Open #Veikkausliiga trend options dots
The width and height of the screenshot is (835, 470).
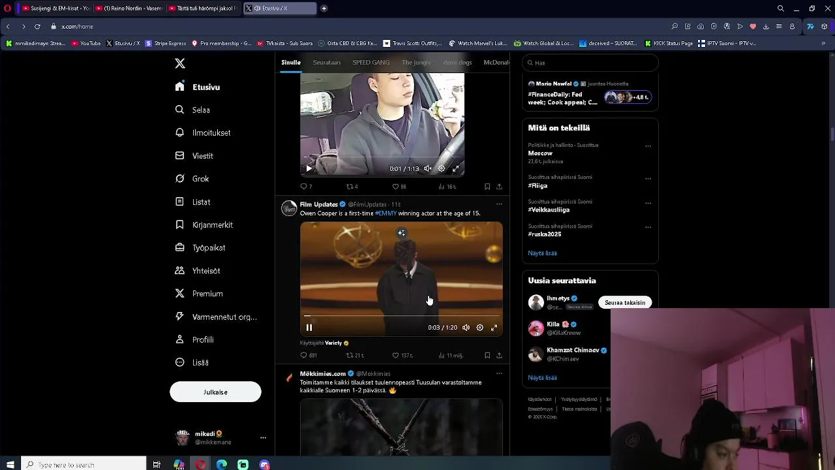[x=648, y=203]
